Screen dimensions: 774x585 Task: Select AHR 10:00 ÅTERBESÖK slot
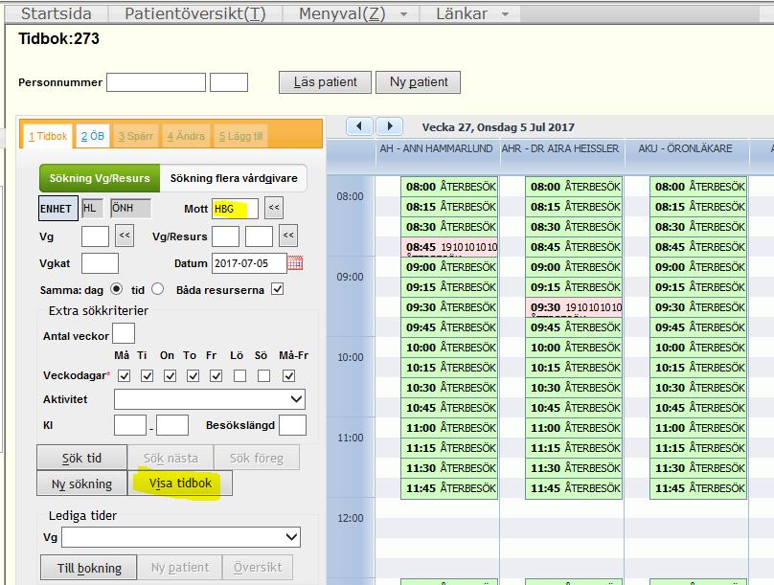pos(574,348)
